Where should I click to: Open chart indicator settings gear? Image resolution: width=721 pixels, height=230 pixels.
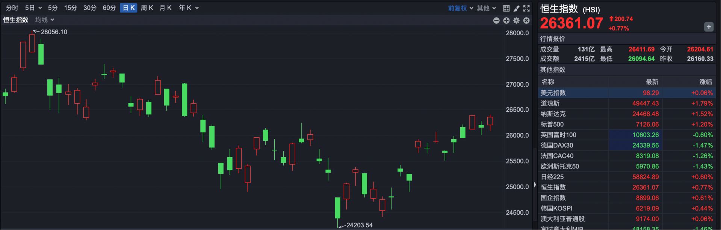pos(516,21)
